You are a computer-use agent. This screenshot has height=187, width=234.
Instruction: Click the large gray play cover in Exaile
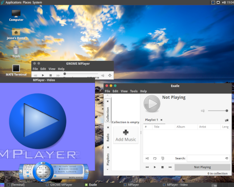click(152, 104)
